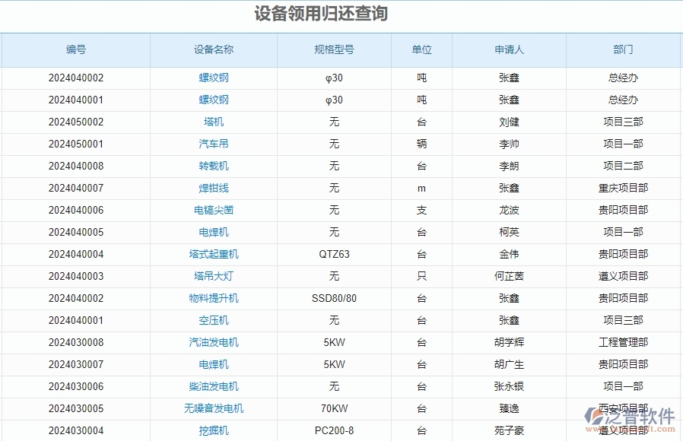
Task: Sort the table by 设备名称 column header
Action: pos(213,49)
